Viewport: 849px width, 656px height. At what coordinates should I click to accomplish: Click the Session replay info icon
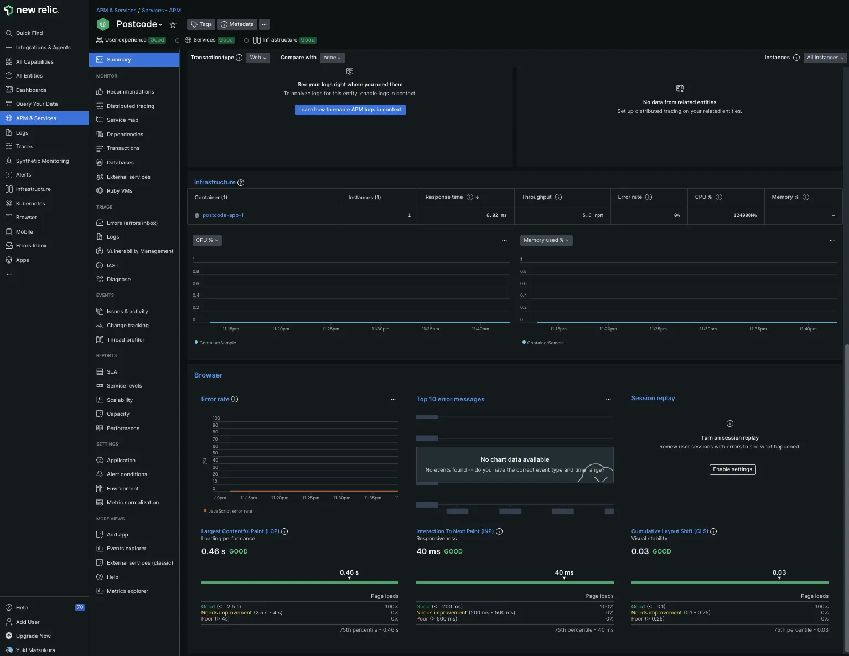pos(730,423)
